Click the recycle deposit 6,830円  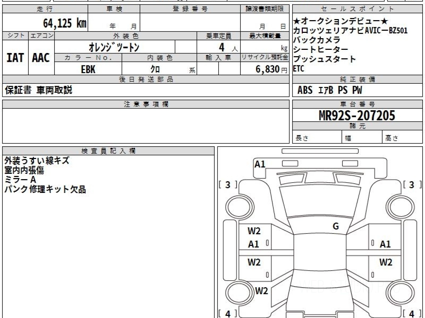[x=271, y=70]
